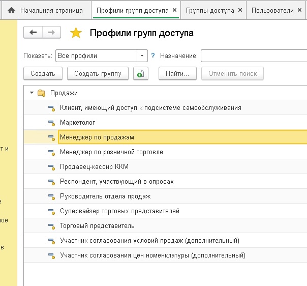Click icon beside Менеджер по розничной торговле

coord(51,152)
